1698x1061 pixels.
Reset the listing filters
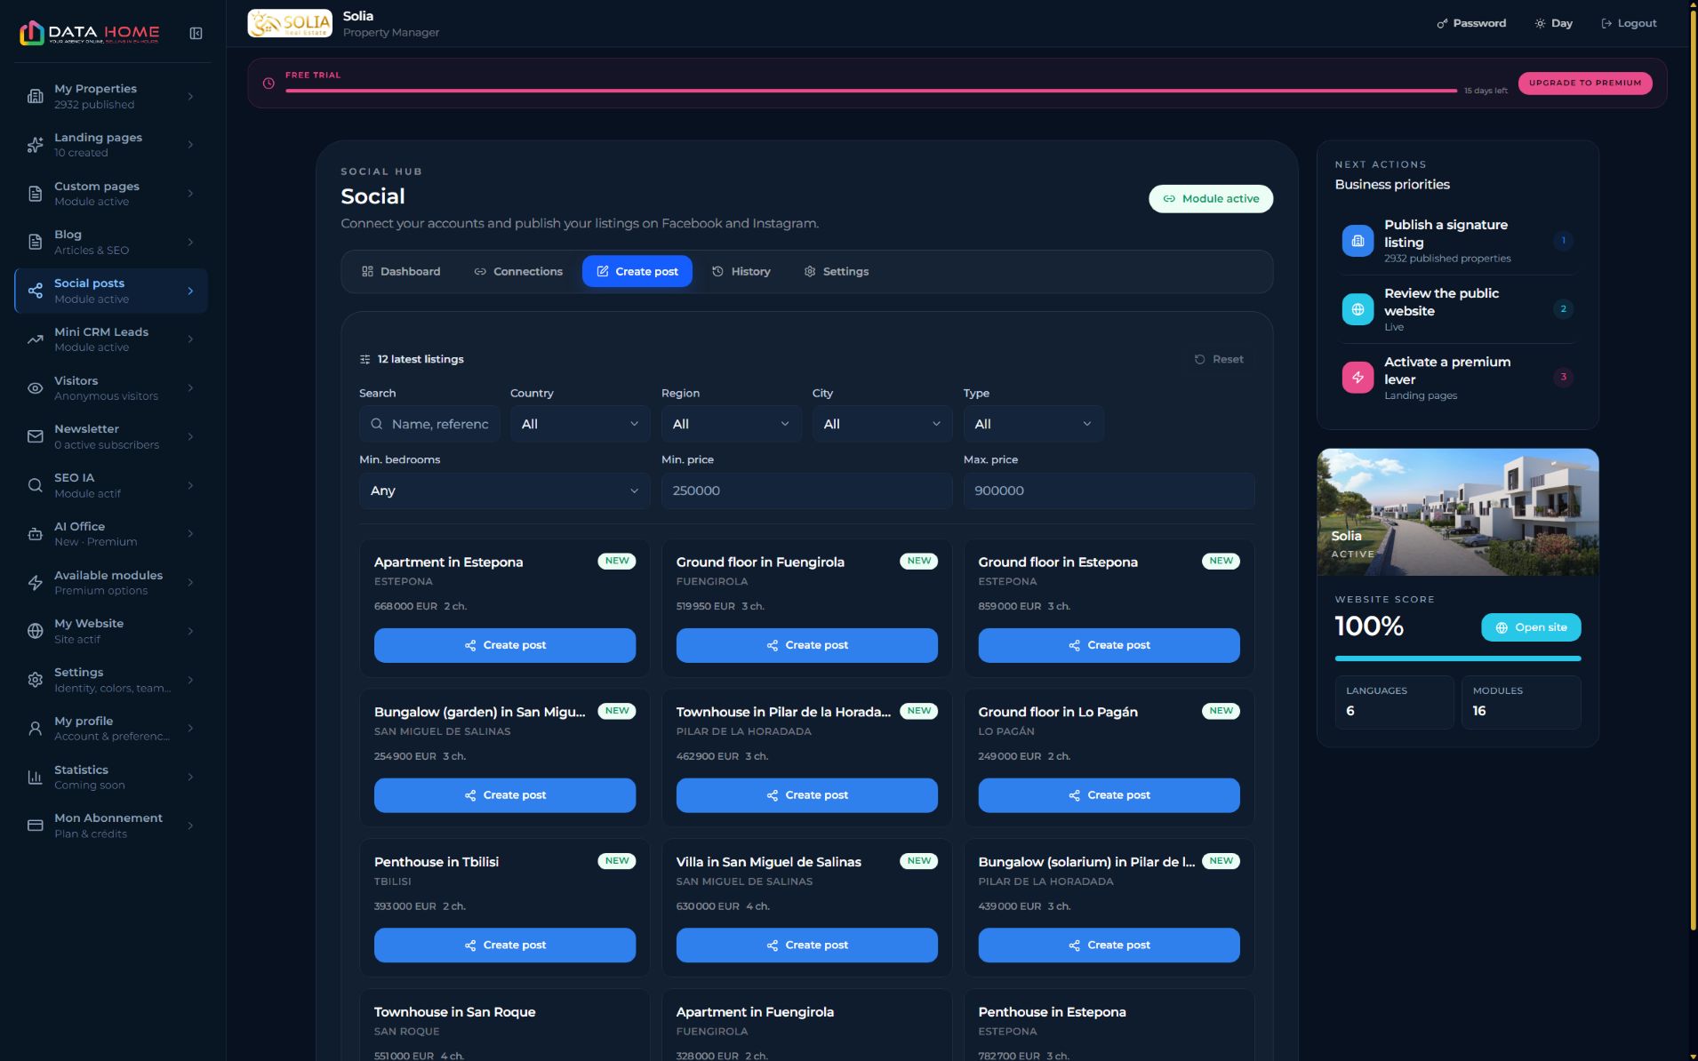click(1219, 359)
